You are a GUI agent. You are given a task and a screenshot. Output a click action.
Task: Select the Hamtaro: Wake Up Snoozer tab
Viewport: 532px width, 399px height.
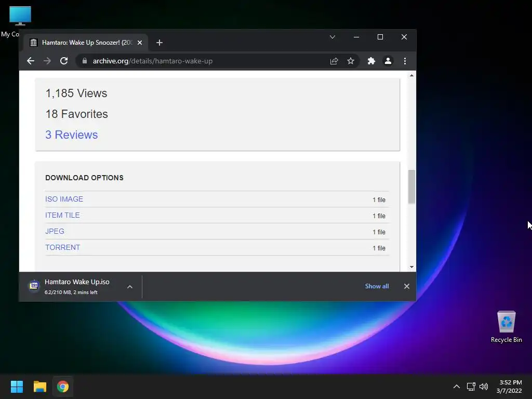point(86,43)
